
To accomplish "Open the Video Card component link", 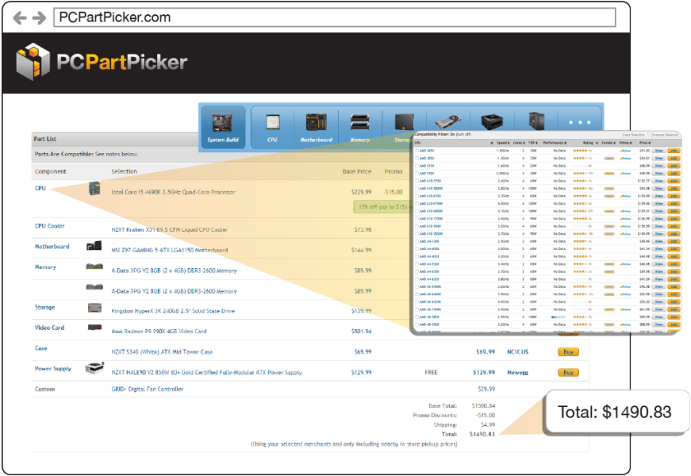I will 49,327.
